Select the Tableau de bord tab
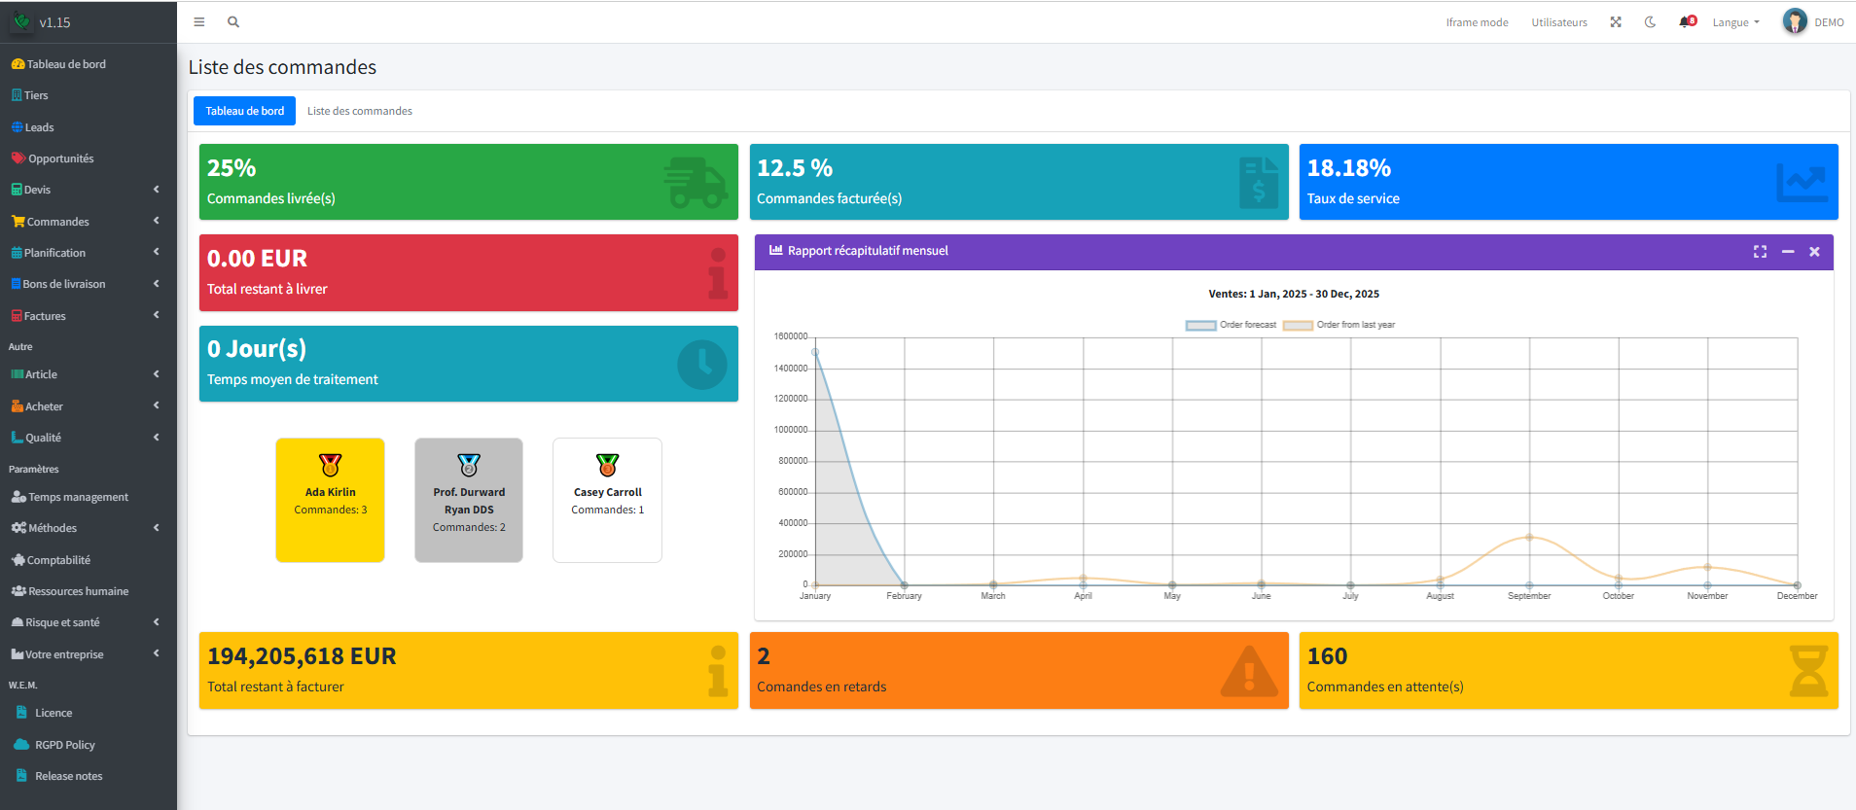Image resolution: width=1856 pixels, height=810 pixels. click(x=245, y=111)
